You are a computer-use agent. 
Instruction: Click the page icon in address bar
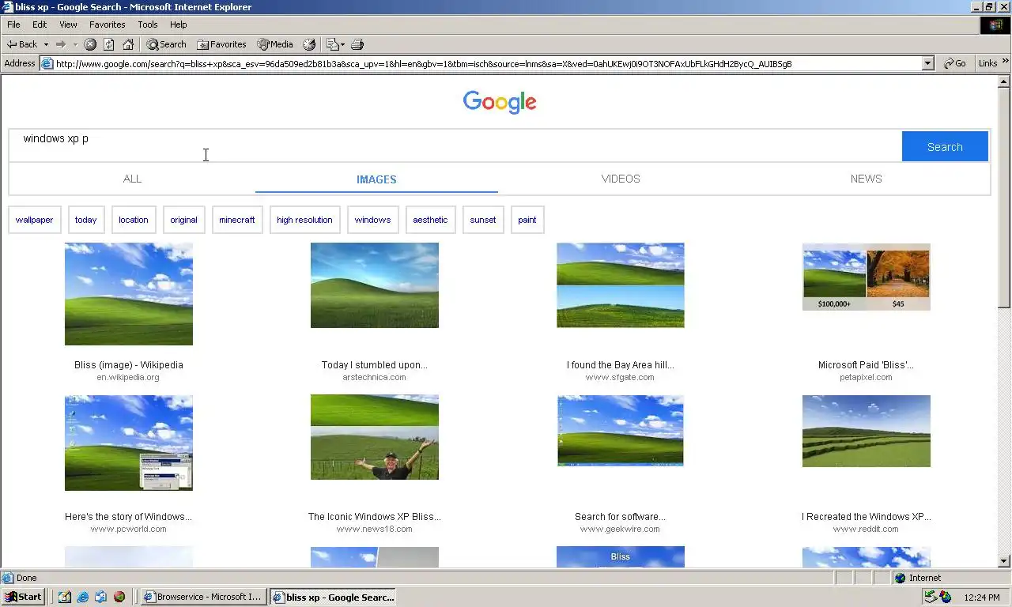click(47, 64)
